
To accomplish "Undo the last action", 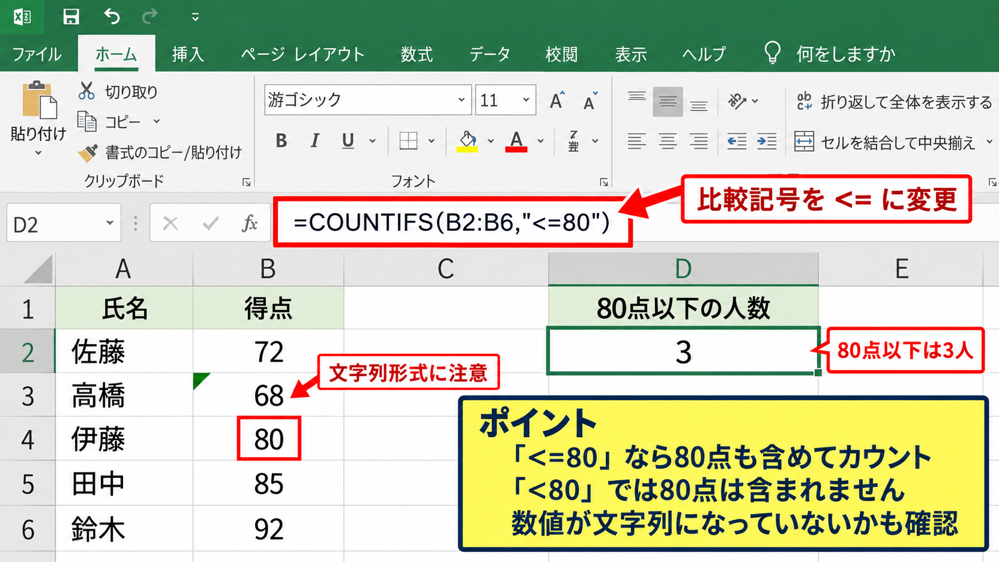I will tap(112, 16).
